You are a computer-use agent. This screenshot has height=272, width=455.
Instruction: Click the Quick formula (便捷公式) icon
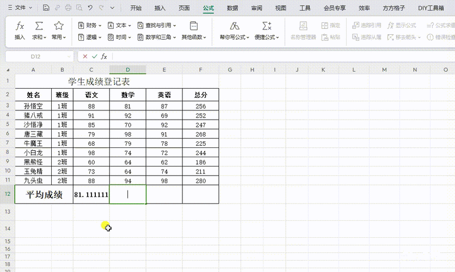click(x=267, y=26)
